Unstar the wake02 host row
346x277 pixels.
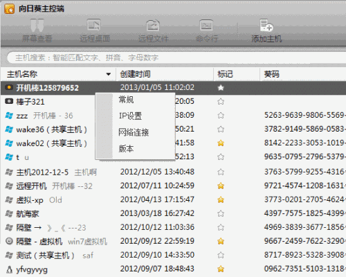(x=221, y=143)
